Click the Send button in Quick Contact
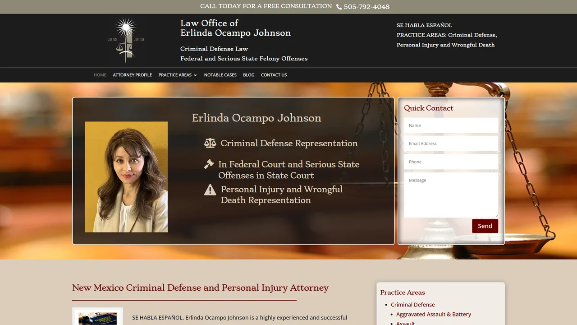 pyautogui.click(x=485, y=226)
